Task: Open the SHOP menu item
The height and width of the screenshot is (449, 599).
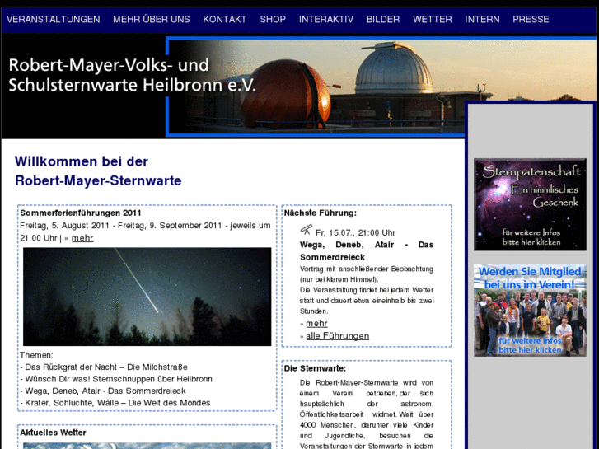Action: click(x=273, y=20)
